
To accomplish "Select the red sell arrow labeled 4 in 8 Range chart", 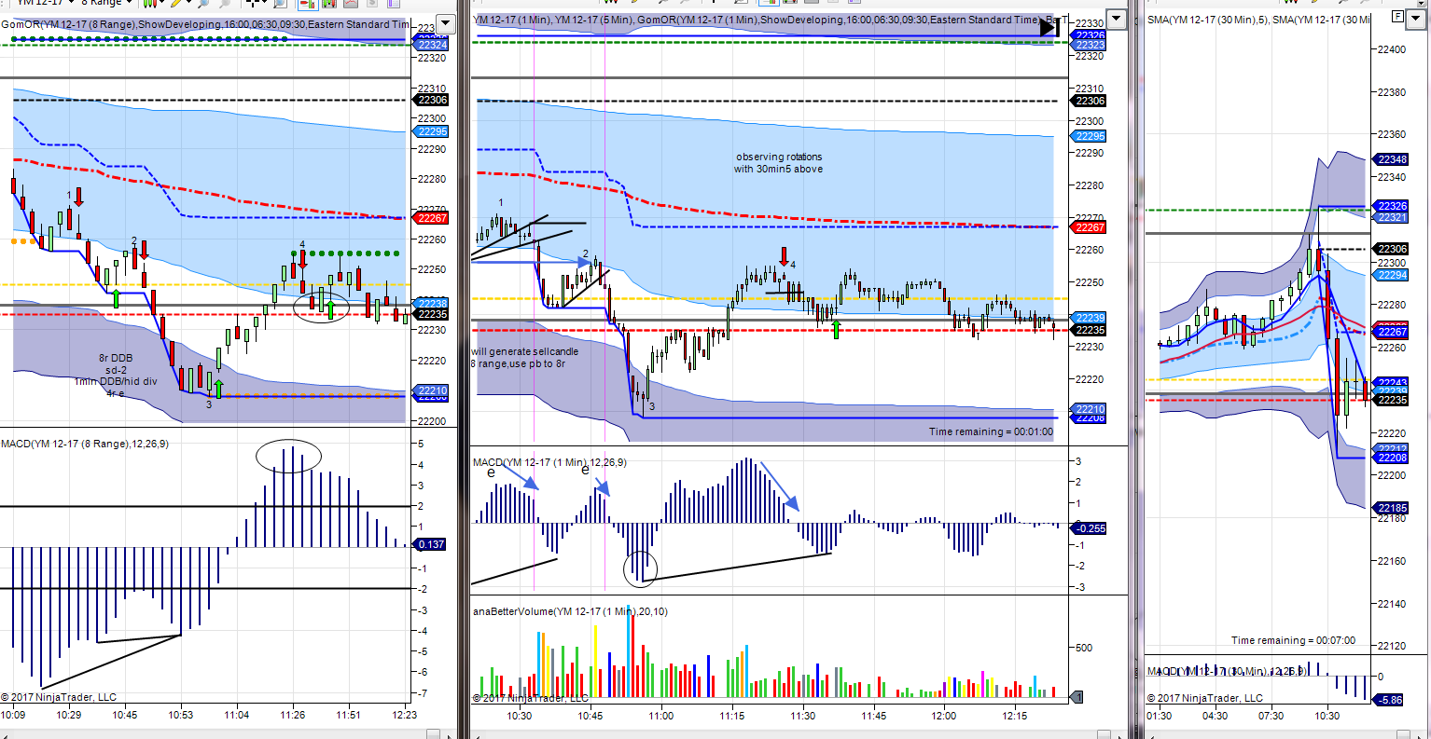I will pyautogui.click(x=302, y=259).
